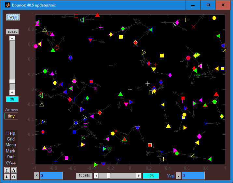Click the speed slider up arrow

click(x=12, y=38)
